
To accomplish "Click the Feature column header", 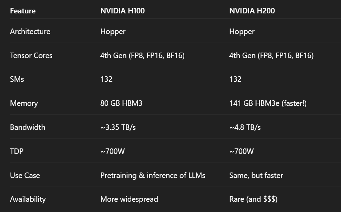I will tap(23, 11).
